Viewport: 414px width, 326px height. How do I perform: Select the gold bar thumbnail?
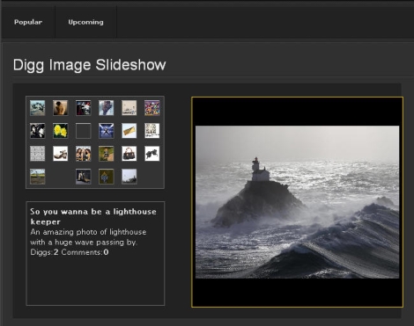(x=129, y=131)
